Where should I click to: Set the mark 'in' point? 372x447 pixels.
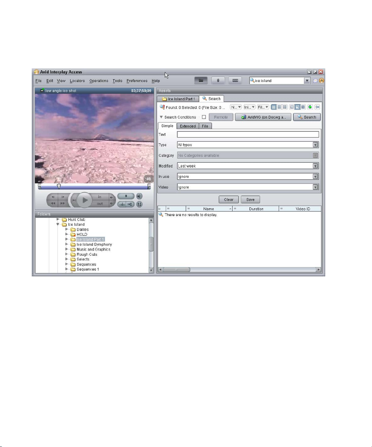[x=100, y=197]
